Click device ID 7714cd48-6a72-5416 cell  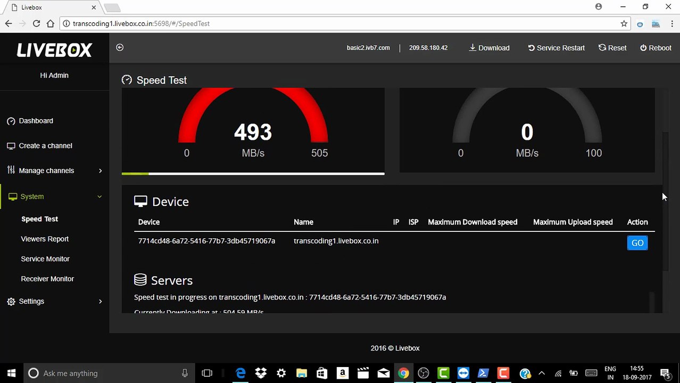pos(206,241)
